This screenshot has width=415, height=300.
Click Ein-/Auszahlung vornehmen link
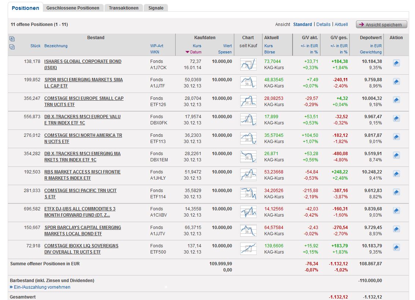[x=42, y=287]
